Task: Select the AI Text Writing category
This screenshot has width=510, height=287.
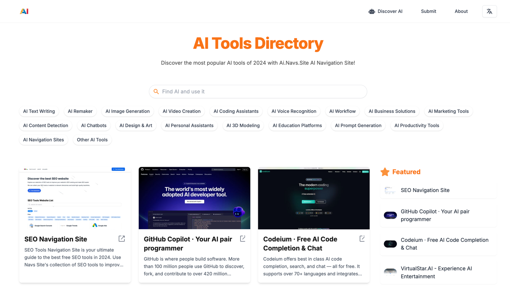Action: 39,111
